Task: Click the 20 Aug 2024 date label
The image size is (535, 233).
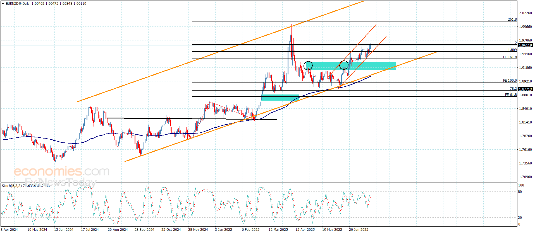Action: click(118, 230)
